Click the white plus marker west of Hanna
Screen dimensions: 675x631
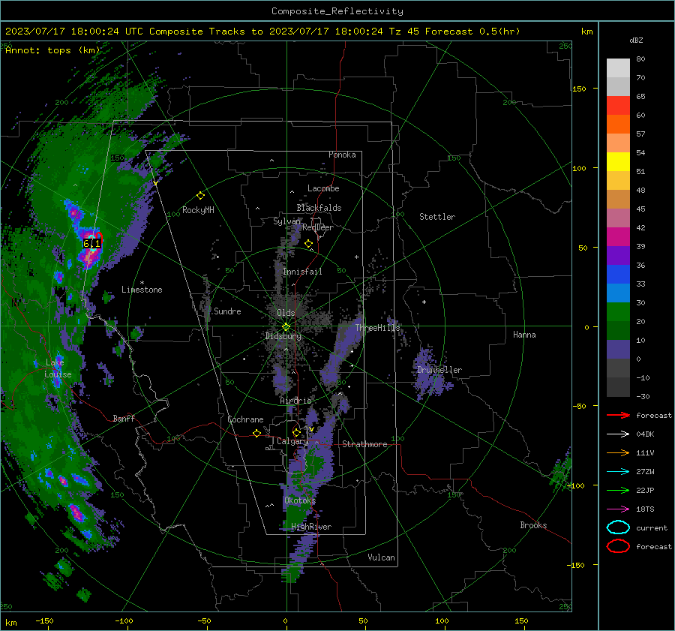(424, 302)
